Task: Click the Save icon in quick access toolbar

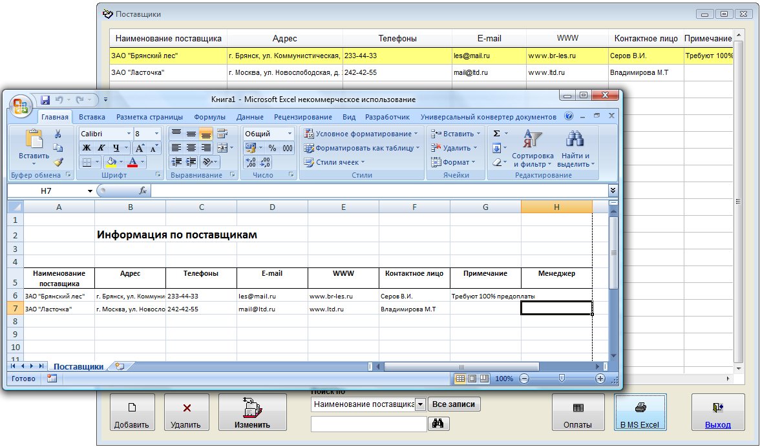Action: (x=45, y=100)
